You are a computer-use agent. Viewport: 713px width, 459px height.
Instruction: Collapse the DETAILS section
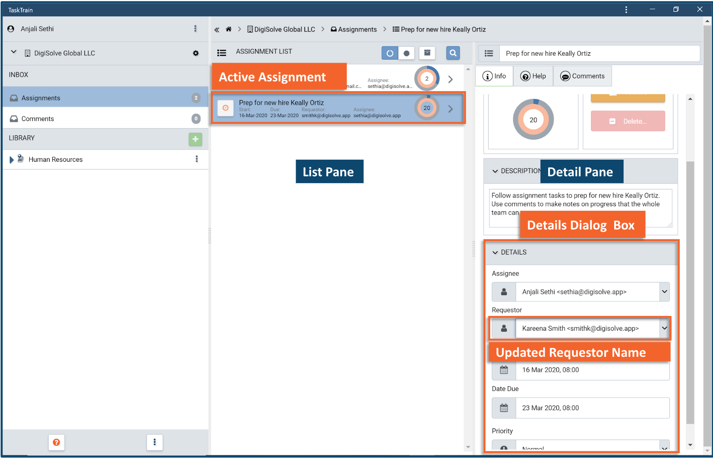495,252
